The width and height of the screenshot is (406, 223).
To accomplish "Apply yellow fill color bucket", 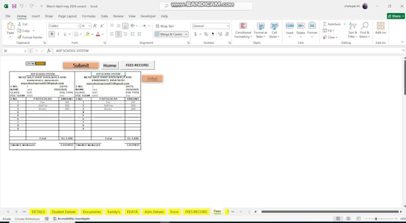I will point(88,34).
